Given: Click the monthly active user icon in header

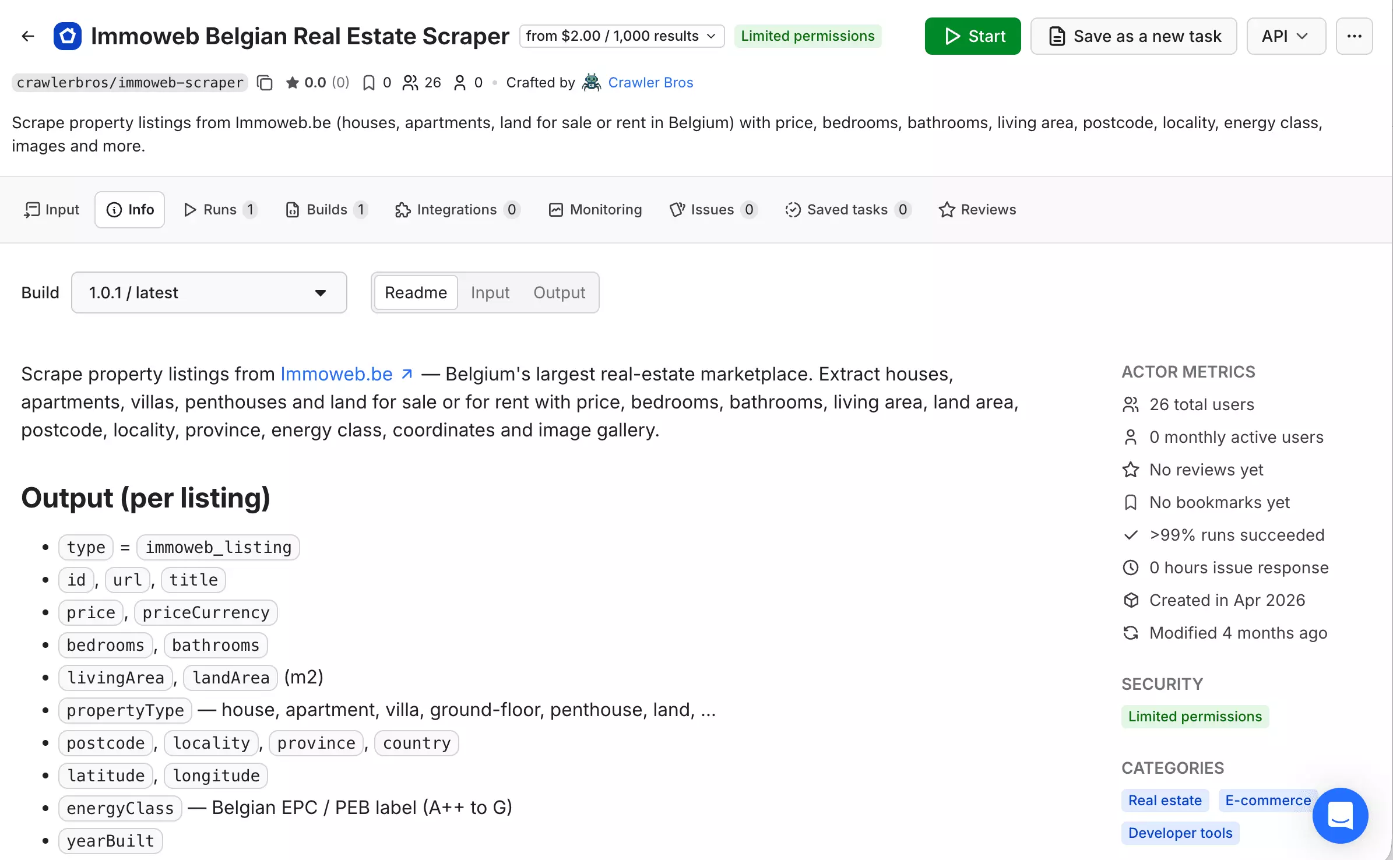Looking at the screenshot, I should 460,83.
